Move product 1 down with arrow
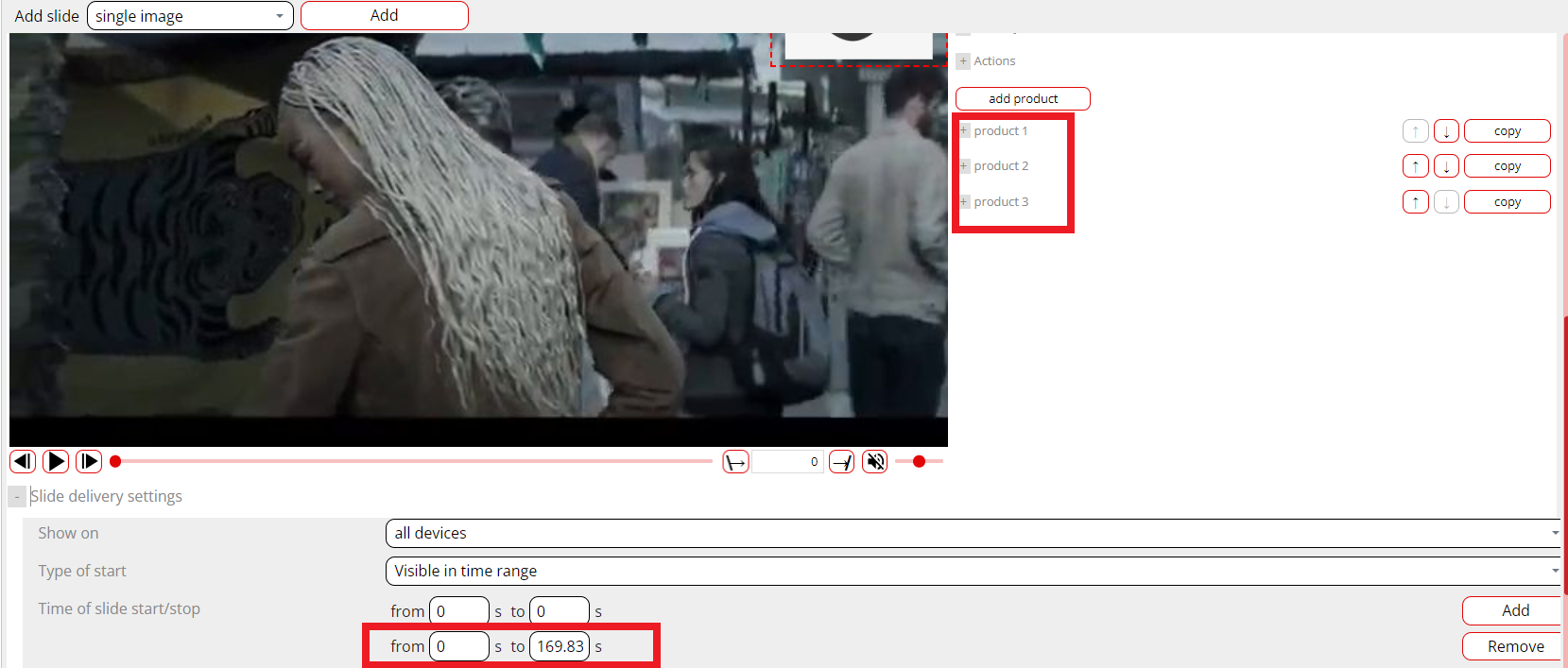 [1446, 131]
